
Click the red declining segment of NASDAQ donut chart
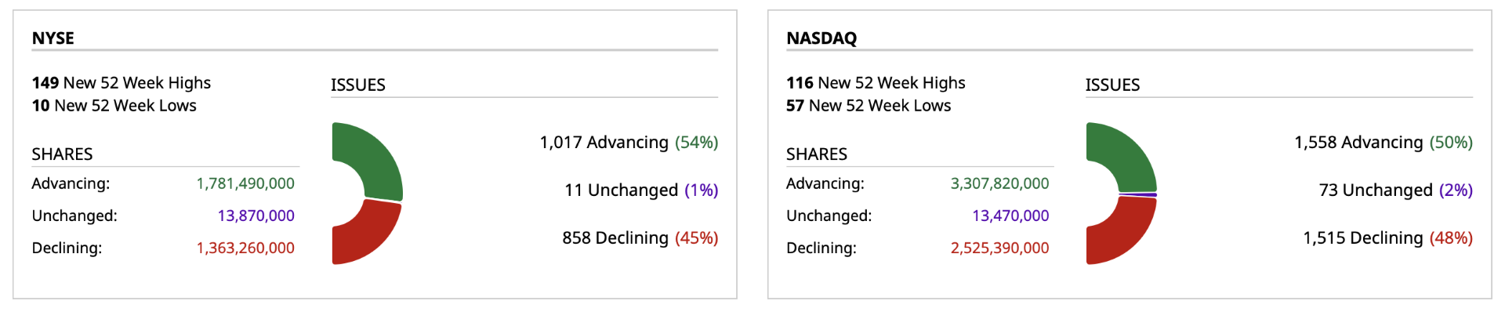click(1125, 234)
